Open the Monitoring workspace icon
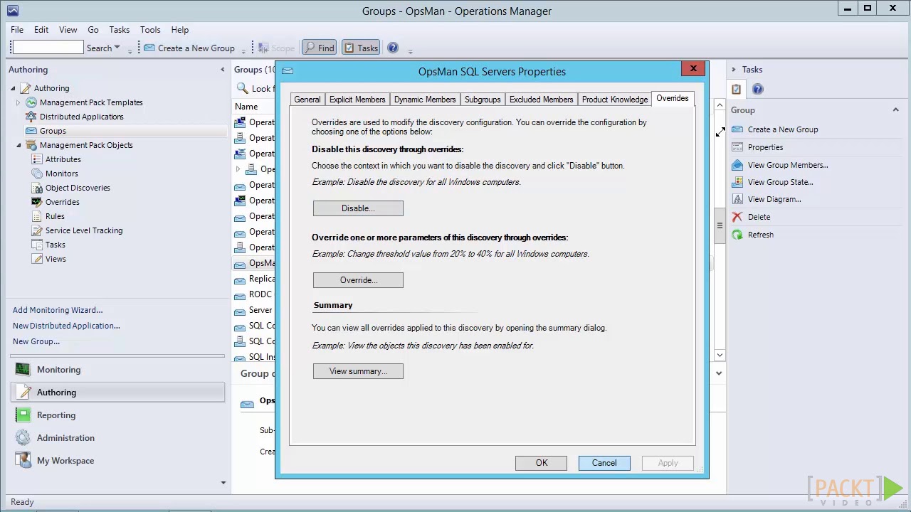The image size is (911, 512). (x=23, y=370)
